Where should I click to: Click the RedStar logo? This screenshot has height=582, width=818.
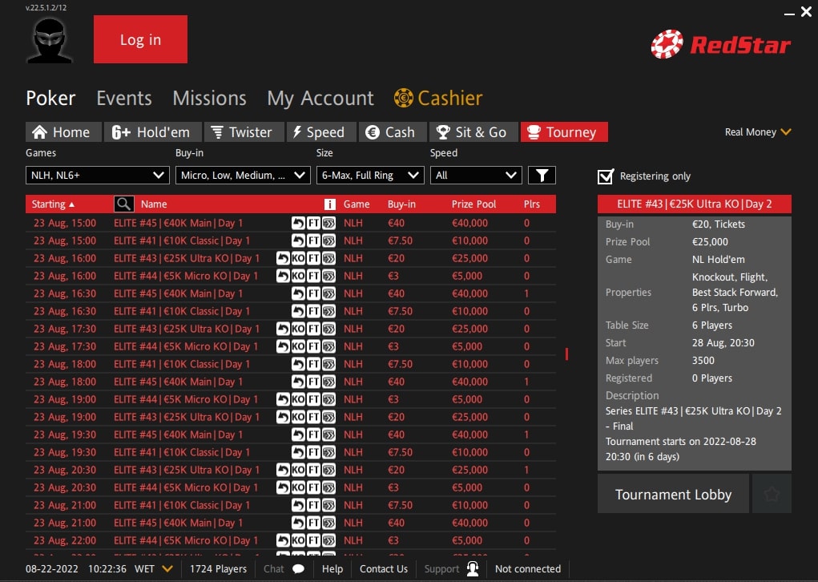click(719, 45)
